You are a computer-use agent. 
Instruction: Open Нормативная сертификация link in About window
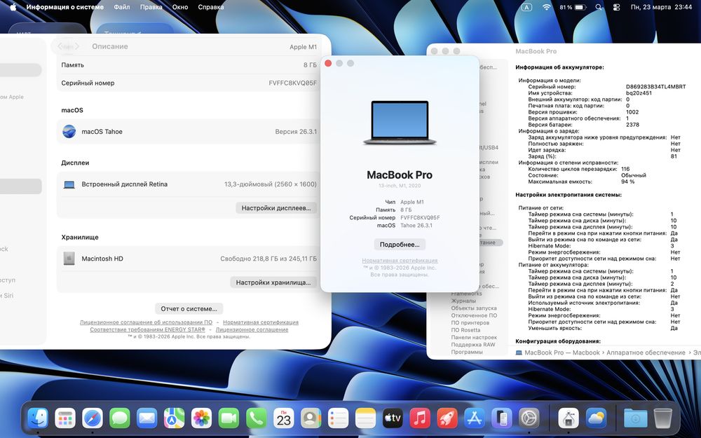point(400,261)
